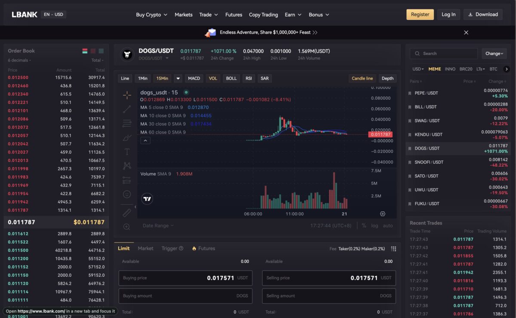516x318 pixels.
Task: Open grid layout icon beside fee info
Action: click(x=393, y=249)
